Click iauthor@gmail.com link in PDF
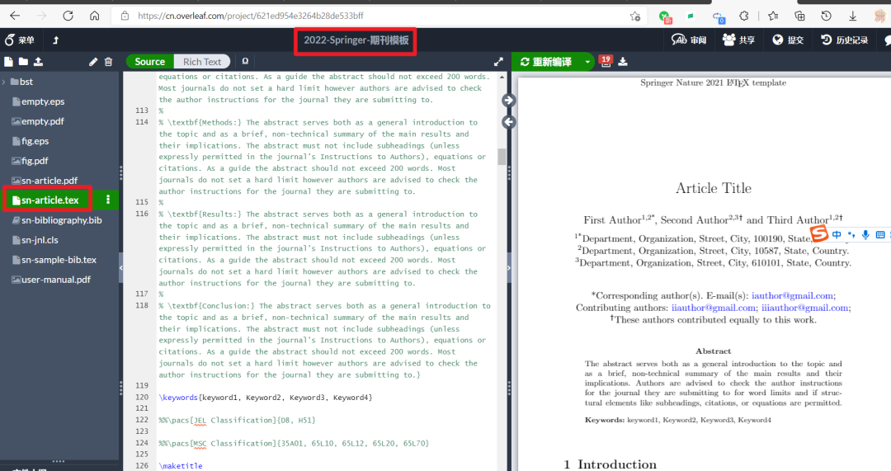Screen dimensions: 891x471 (792, 295)
